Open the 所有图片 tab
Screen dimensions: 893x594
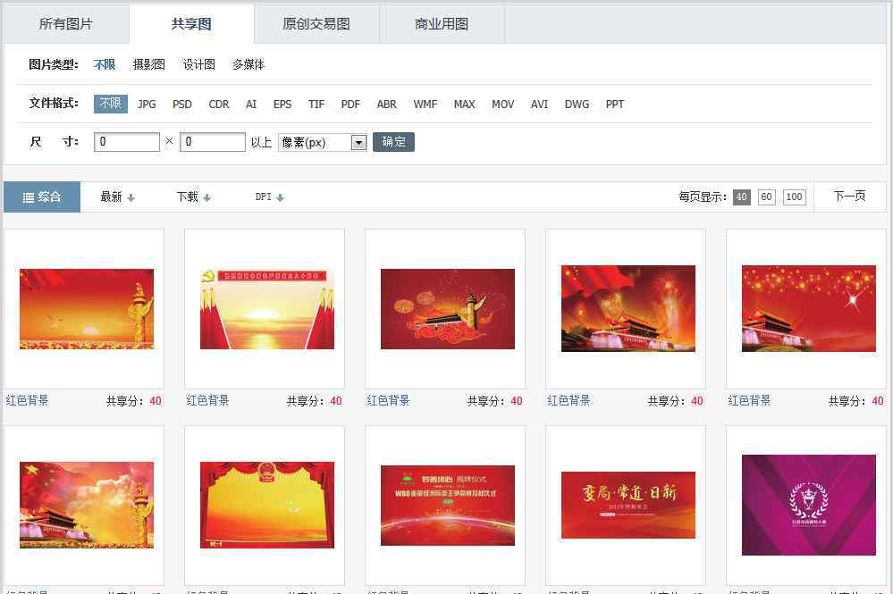click(66, 24)
